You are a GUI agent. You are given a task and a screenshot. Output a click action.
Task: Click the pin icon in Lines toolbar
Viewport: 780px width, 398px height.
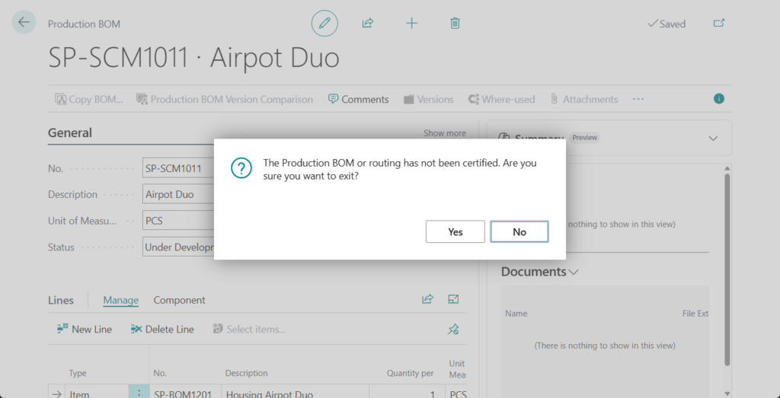(x=453, y=330)
